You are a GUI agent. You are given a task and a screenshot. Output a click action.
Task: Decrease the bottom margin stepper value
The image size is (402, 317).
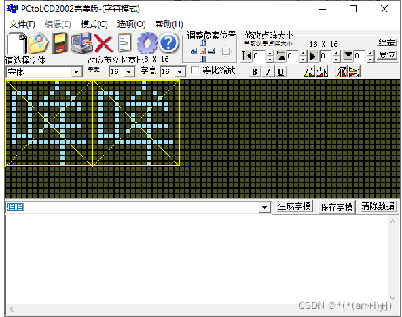coord(371,59)
